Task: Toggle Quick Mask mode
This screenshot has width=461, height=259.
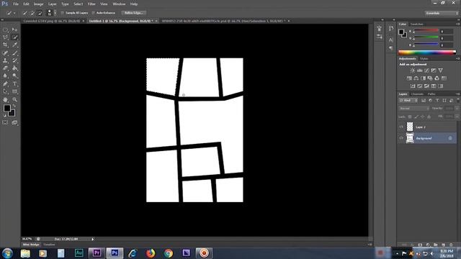Action: coord(5,122)
